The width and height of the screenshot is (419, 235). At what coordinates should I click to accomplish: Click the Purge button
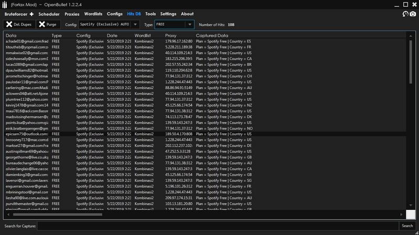pos(48,24)
